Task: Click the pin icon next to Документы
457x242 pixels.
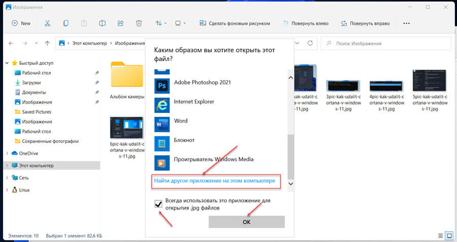Action: click(97, 92)
